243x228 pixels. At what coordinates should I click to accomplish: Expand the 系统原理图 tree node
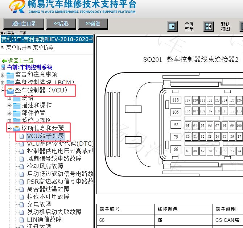point(9,121)
